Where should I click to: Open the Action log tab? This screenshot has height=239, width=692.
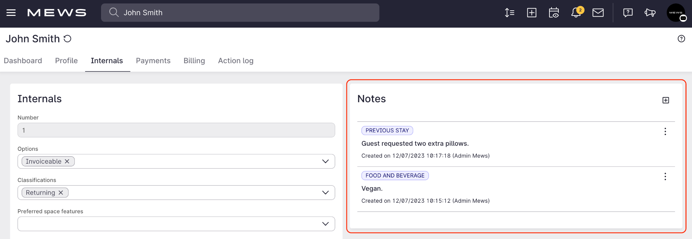[236, 61]
